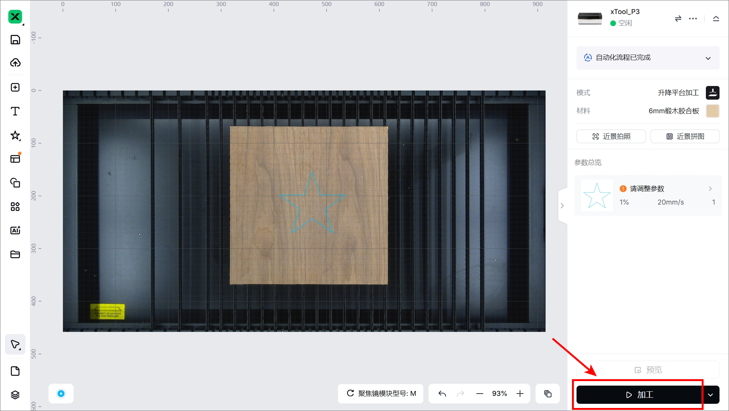Open the layers panel icon
This screenshot has width=729, height=411.
(x=15, y=395)
